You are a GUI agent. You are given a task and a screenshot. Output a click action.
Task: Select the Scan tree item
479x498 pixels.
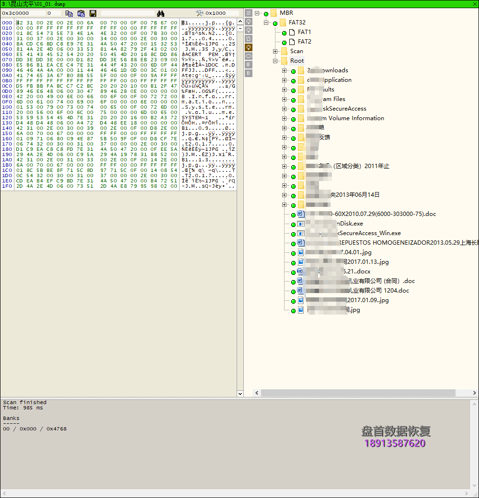(x=297, y=51)
